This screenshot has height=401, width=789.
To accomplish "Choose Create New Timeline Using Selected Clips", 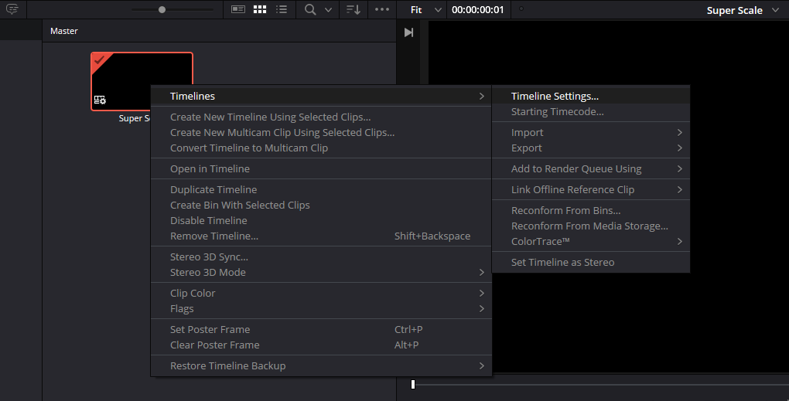I will pos(321,117).
